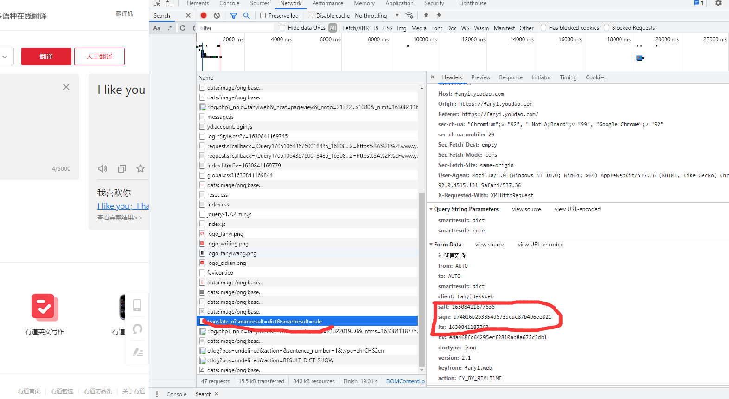Select the favicon.ico request
Screen dimensions: 729x399
pyautogui.click(x=307, y=273)
